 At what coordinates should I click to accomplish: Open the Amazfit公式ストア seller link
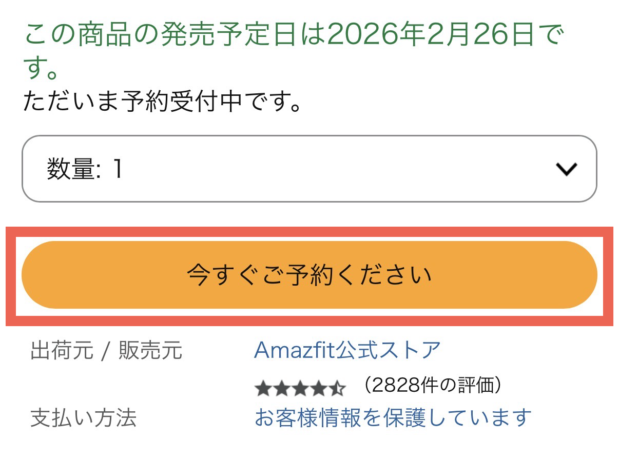coord(347,350)
